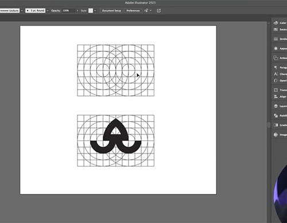This screenshot has width=287, height=223.
Task: Open the Image Trace panel
Action: click(x=280, y=134)
